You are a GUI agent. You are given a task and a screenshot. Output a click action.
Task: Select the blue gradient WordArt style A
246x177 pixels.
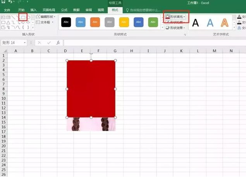pos(210,23)
